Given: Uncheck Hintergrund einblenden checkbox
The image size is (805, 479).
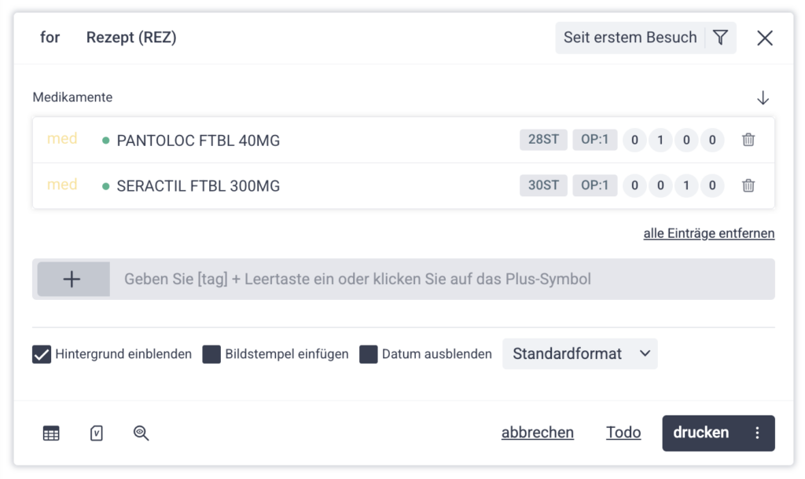Looking at the screenshot, I should (42, 354).
